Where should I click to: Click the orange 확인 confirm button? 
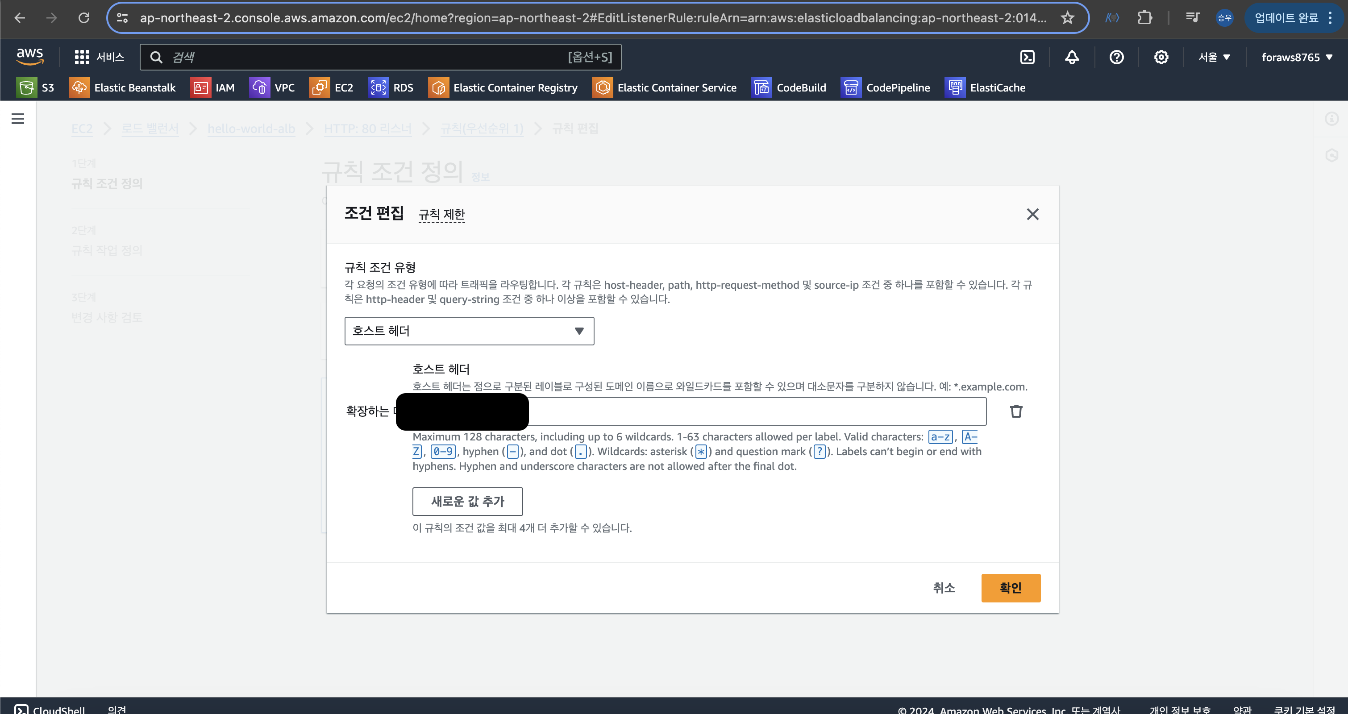(1010, 588)
